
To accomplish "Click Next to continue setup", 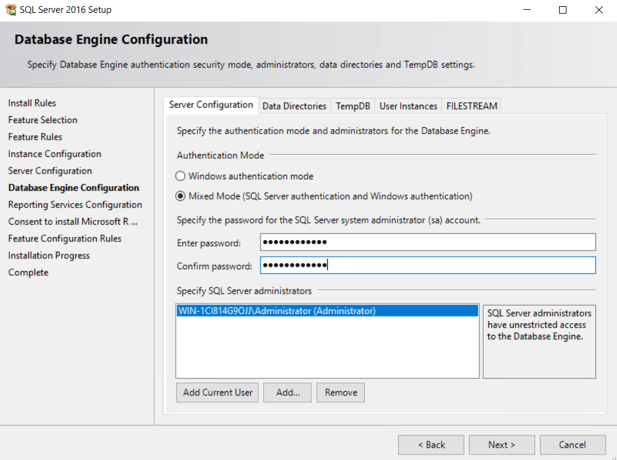I will coord(501,445).
